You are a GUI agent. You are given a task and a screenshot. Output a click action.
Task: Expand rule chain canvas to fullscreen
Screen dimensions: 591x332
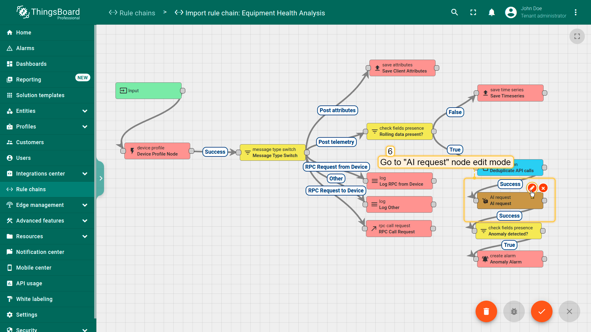pyautogui.click(x=577, y=36)
